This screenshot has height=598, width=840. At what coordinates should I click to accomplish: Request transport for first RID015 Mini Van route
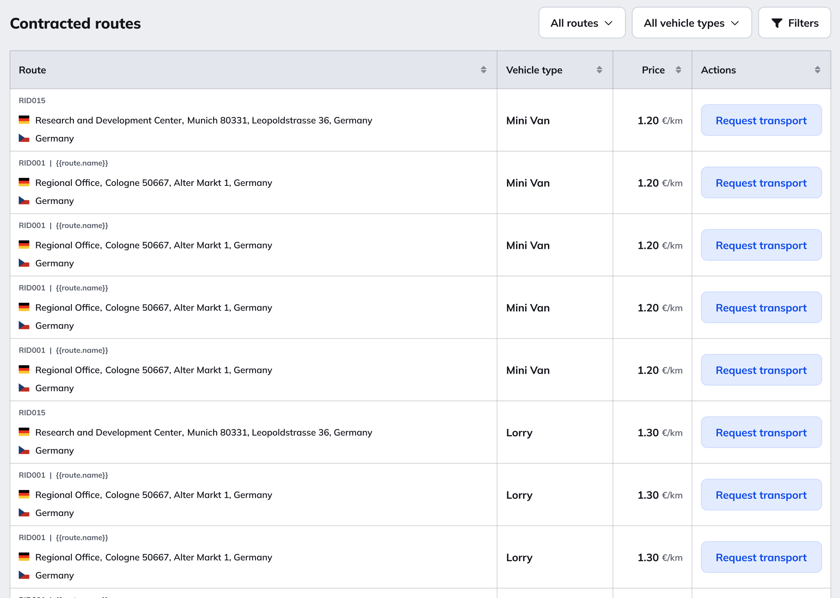(x=761, y=121)
